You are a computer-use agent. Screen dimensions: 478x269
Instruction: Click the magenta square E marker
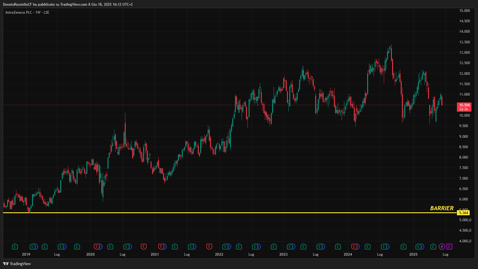(449, 247)
